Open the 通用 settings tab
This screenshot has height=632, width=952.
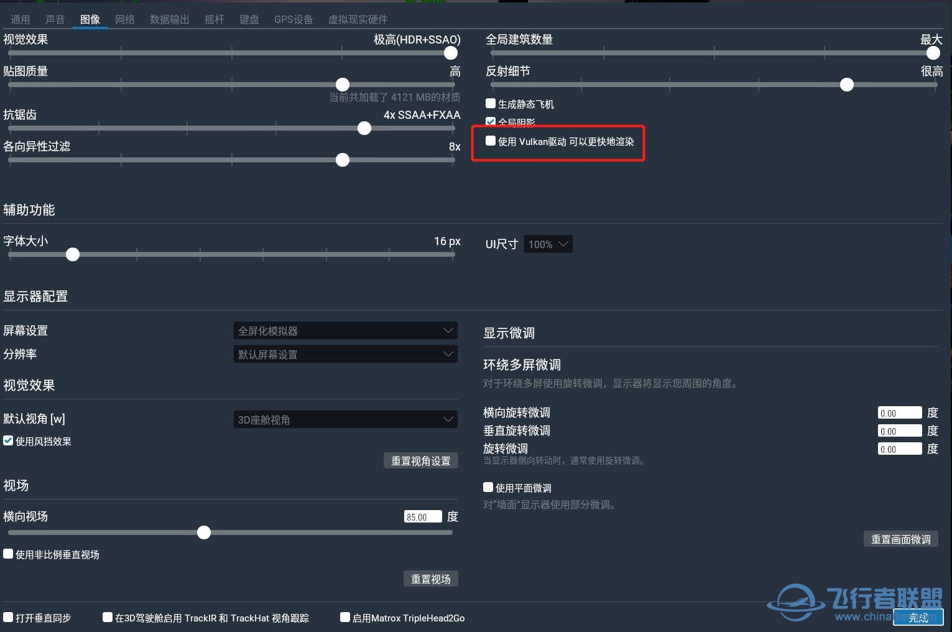[x=20, y=19]
